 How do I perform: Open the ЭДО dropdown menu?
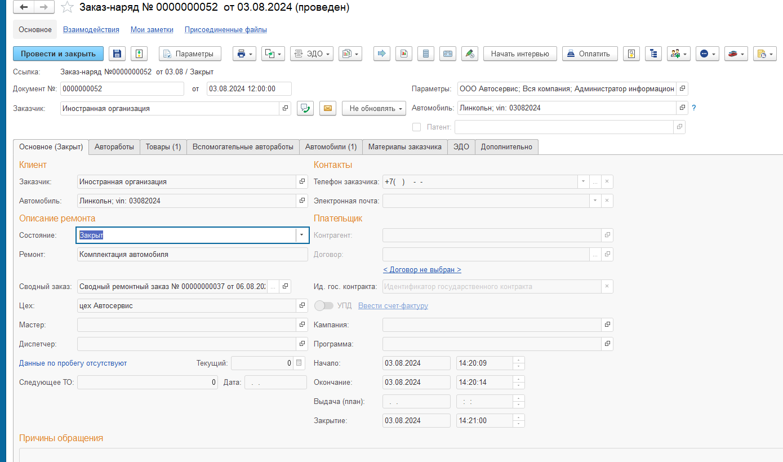coord(312,54)
